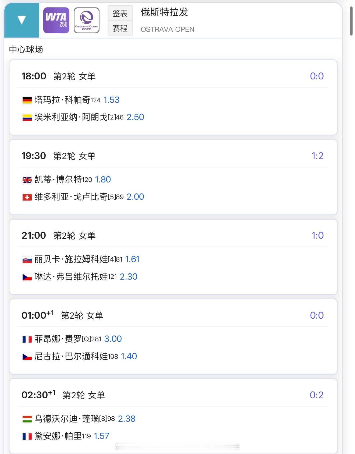Image resolution: width=355 pixels, height=454 pixels.
Task: Open the 0:2 score of 02:30 match
Action: [317, 395]
